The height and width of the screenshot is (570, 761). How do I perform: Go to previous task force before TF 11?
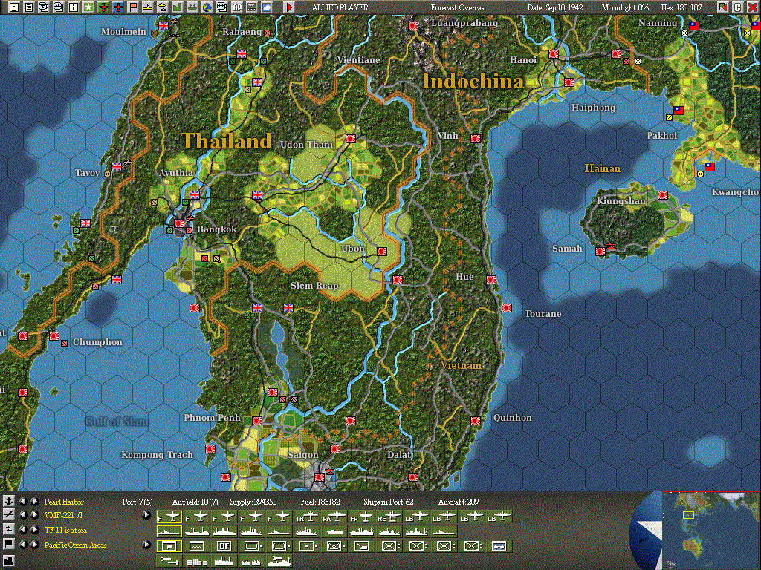pos(23,530)
